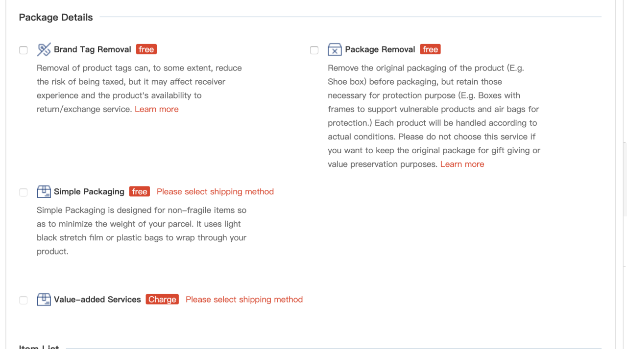627x349 pixels.
Task: Click the free badge beside Simple Packaging
Action: [140, 191]
